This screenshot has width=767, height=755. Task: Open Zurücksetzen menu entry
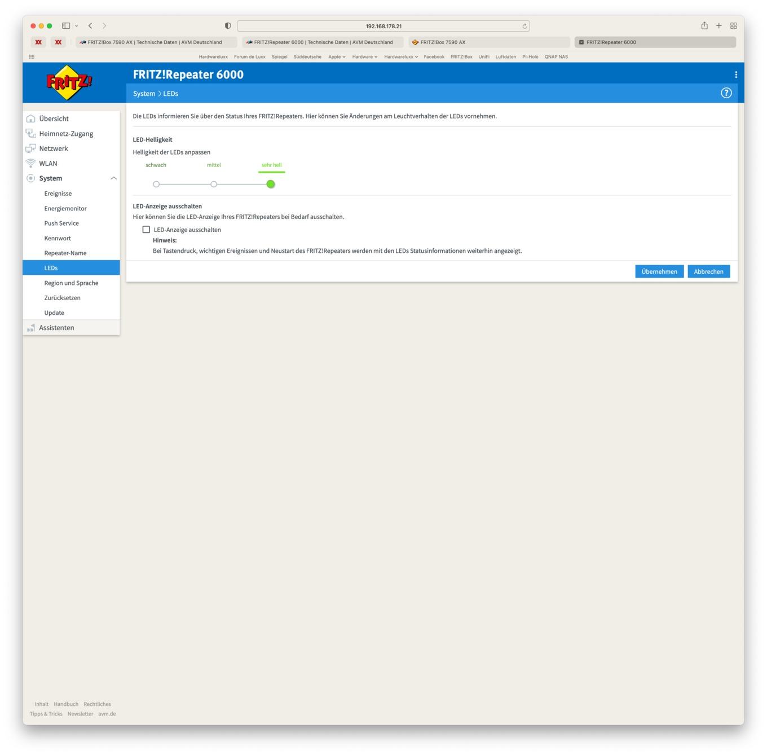click(71, 298)
